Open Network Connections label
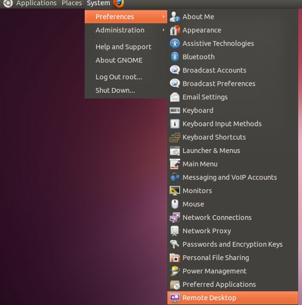The height and width of the screenshot is (305, 302). 217,218
